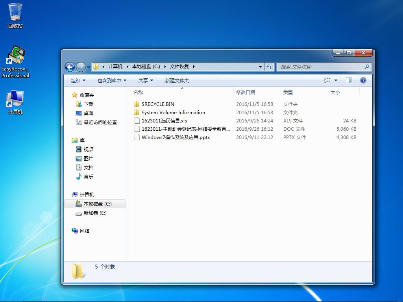
Task: Open recent pages dropdown beside navigation arrows
Action: click(89, 67)
